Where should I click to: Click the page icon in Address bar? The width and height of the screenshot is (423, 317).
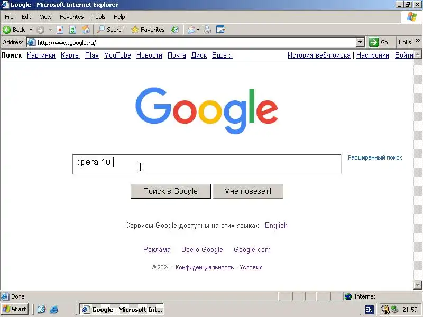(x=32, y=42)
